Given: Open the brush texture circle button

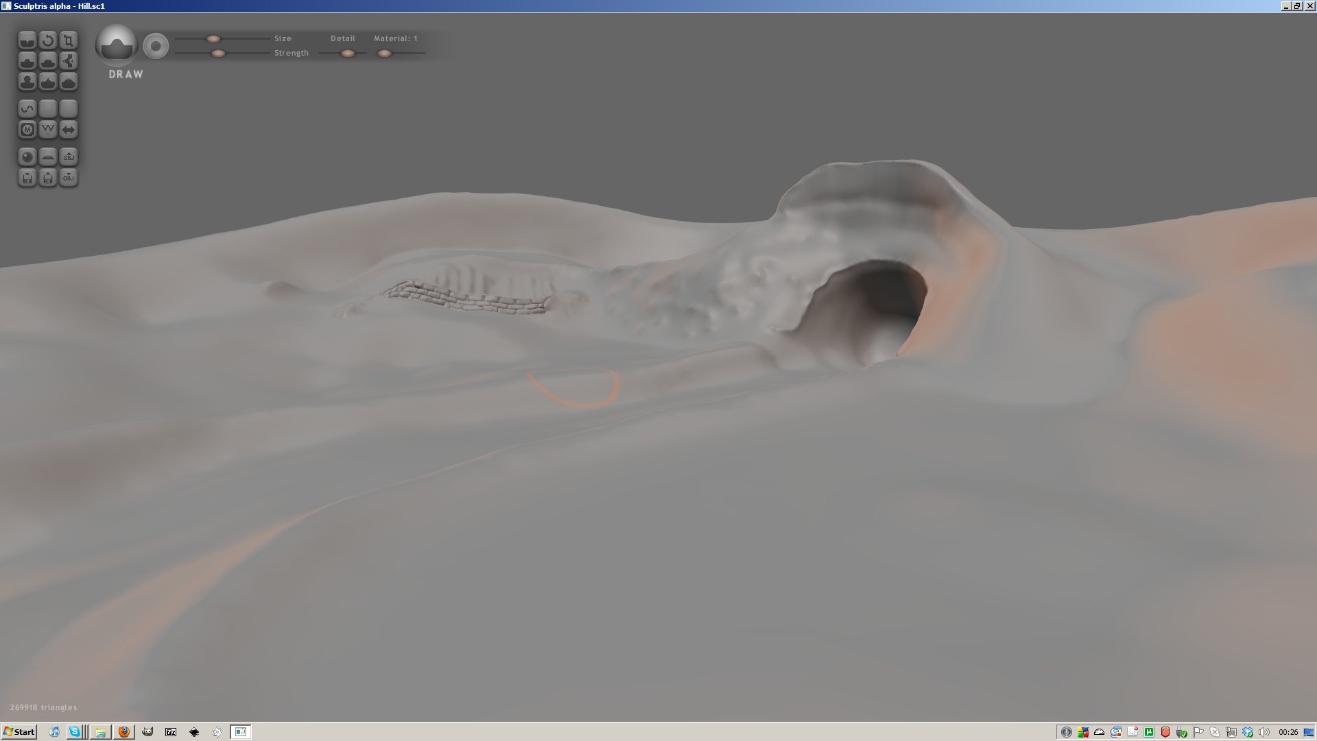Looking at the screenshot, I should click(x=156, y=46).
